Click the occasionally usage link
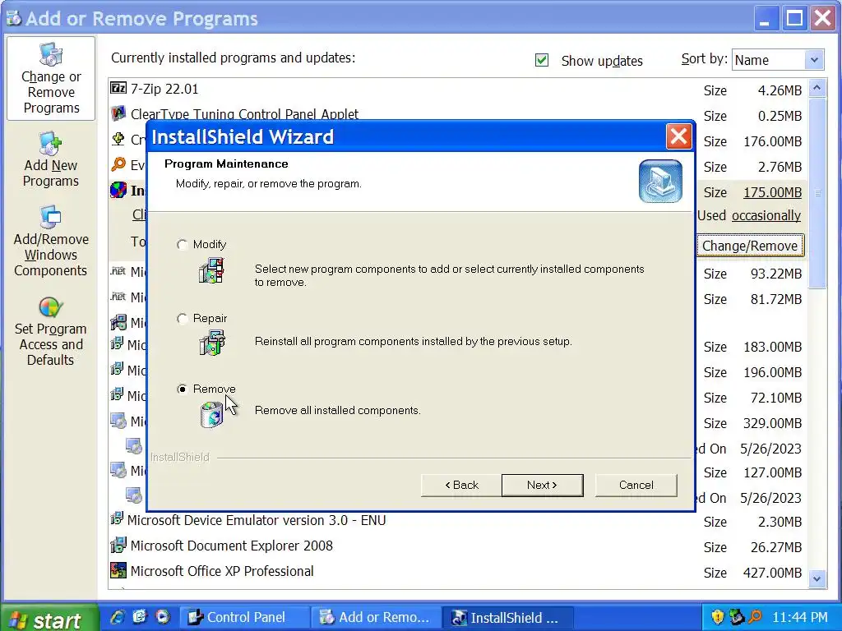842x631 pixels. click(766, 216)
